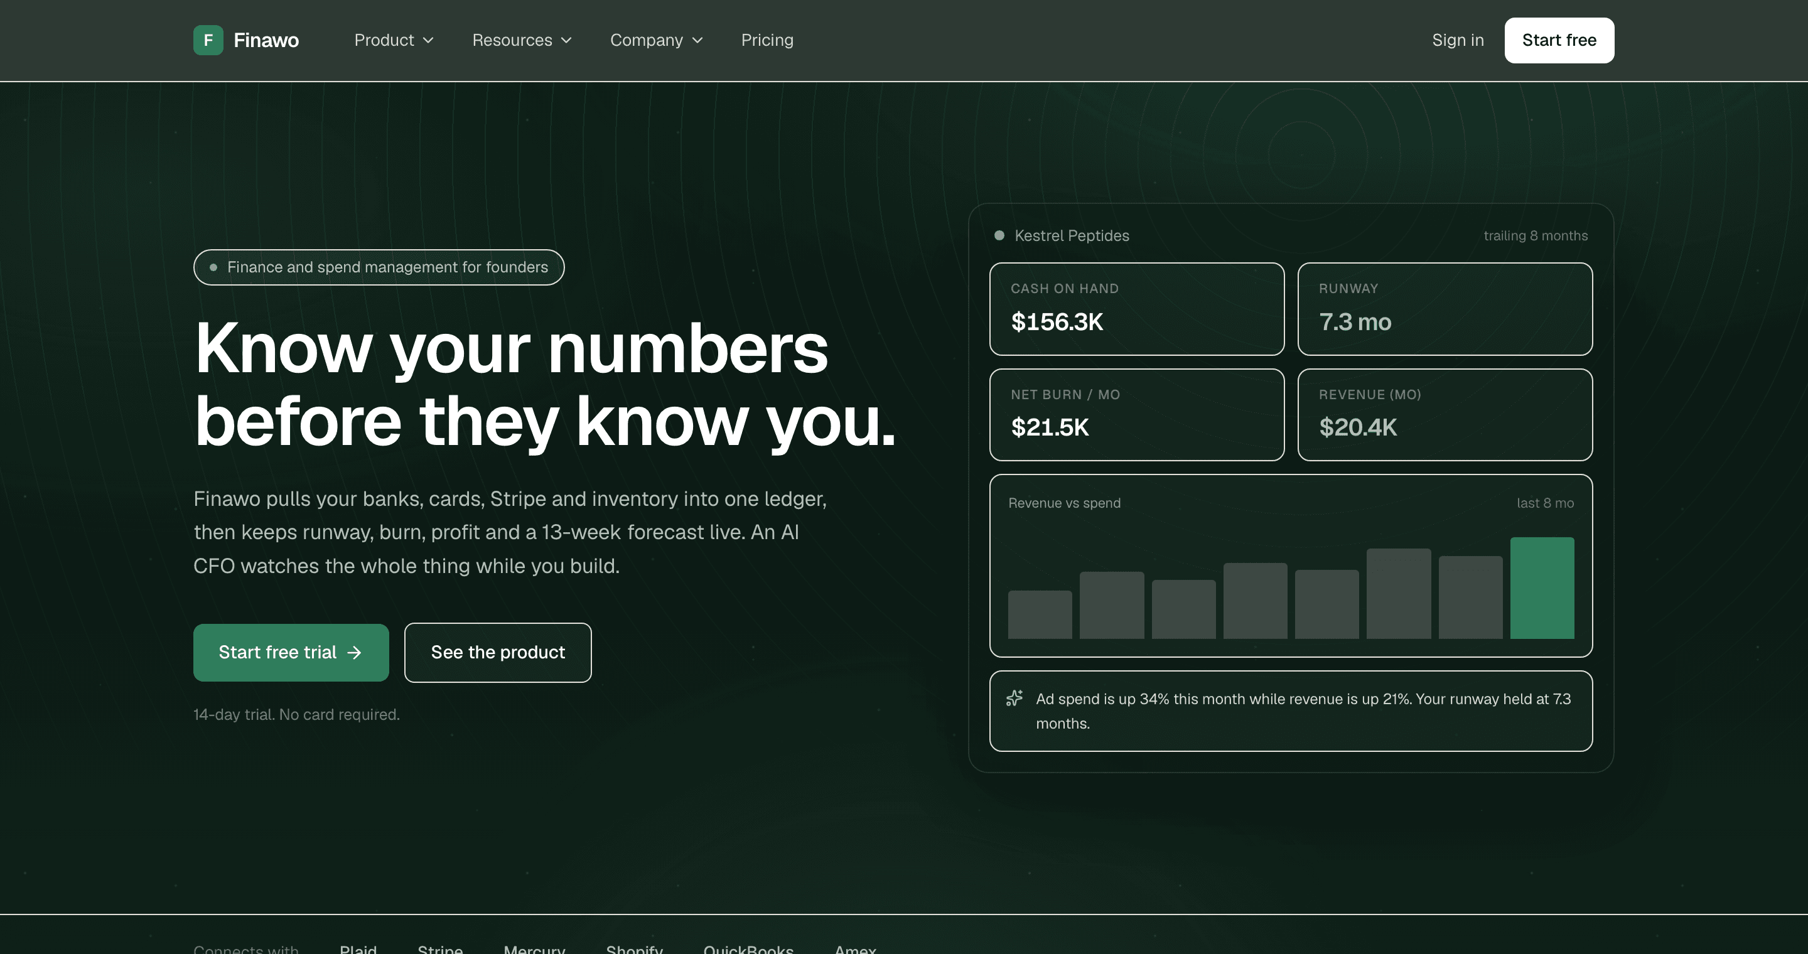Image resolution: width=1808 pixels, height=954 pixels.
Task: Click the Start free button
Action: (x=1559, y=40)
